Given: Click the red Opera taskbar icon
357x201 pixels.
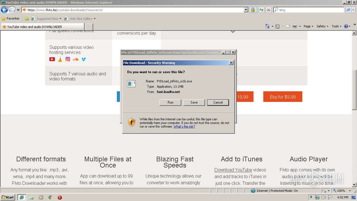Looking at the screenshot, I should coord(60,197).
